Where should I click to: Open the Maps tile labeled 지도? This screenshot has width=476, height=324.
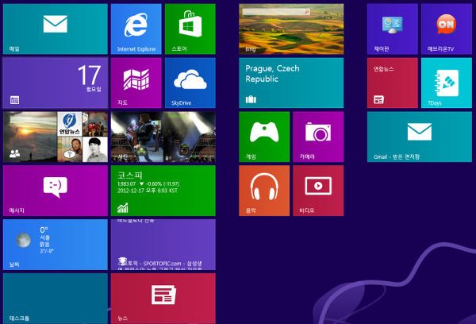click(x=136, y=83)
